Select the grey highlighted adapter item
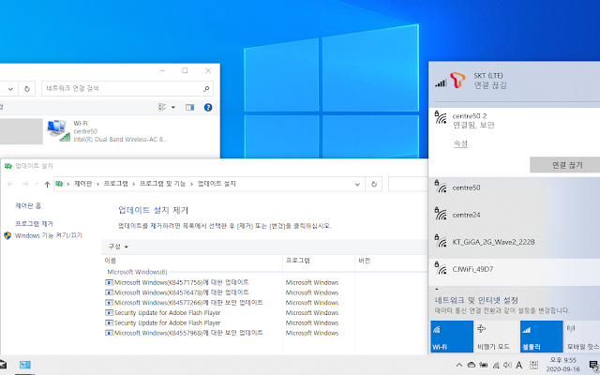 (21, 131)
